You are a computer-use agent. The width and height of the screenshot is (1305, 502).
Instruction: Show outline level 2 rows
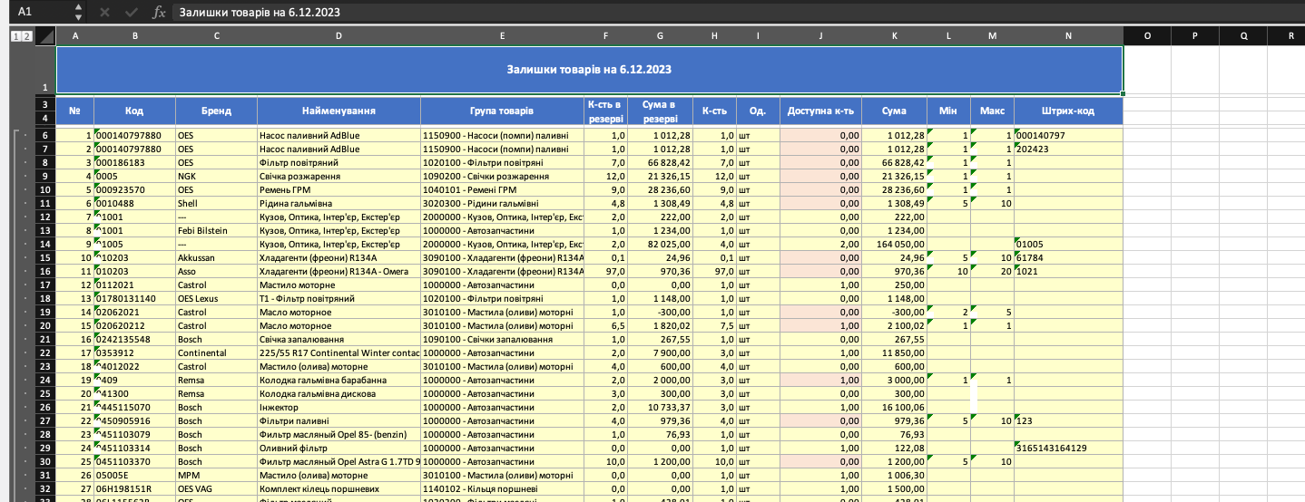26,36
